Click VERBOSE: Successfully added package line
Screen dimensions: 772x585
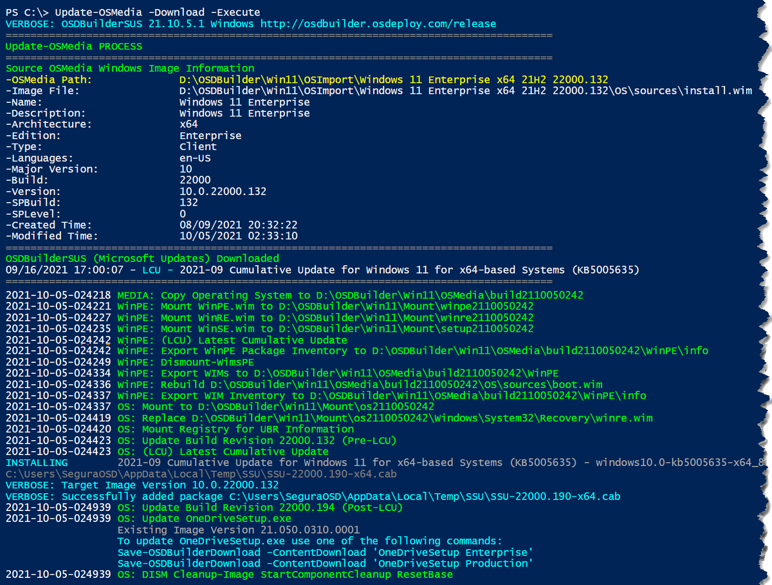click(x=313, y=496)
